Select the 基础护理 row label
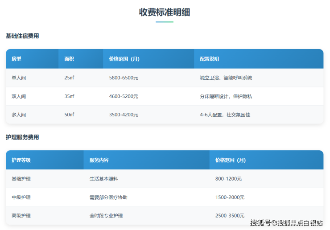 point(21,179)
